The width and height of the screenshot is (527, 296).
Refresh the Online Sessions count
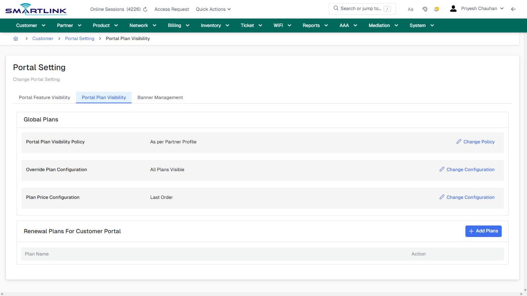click(145, 9)
